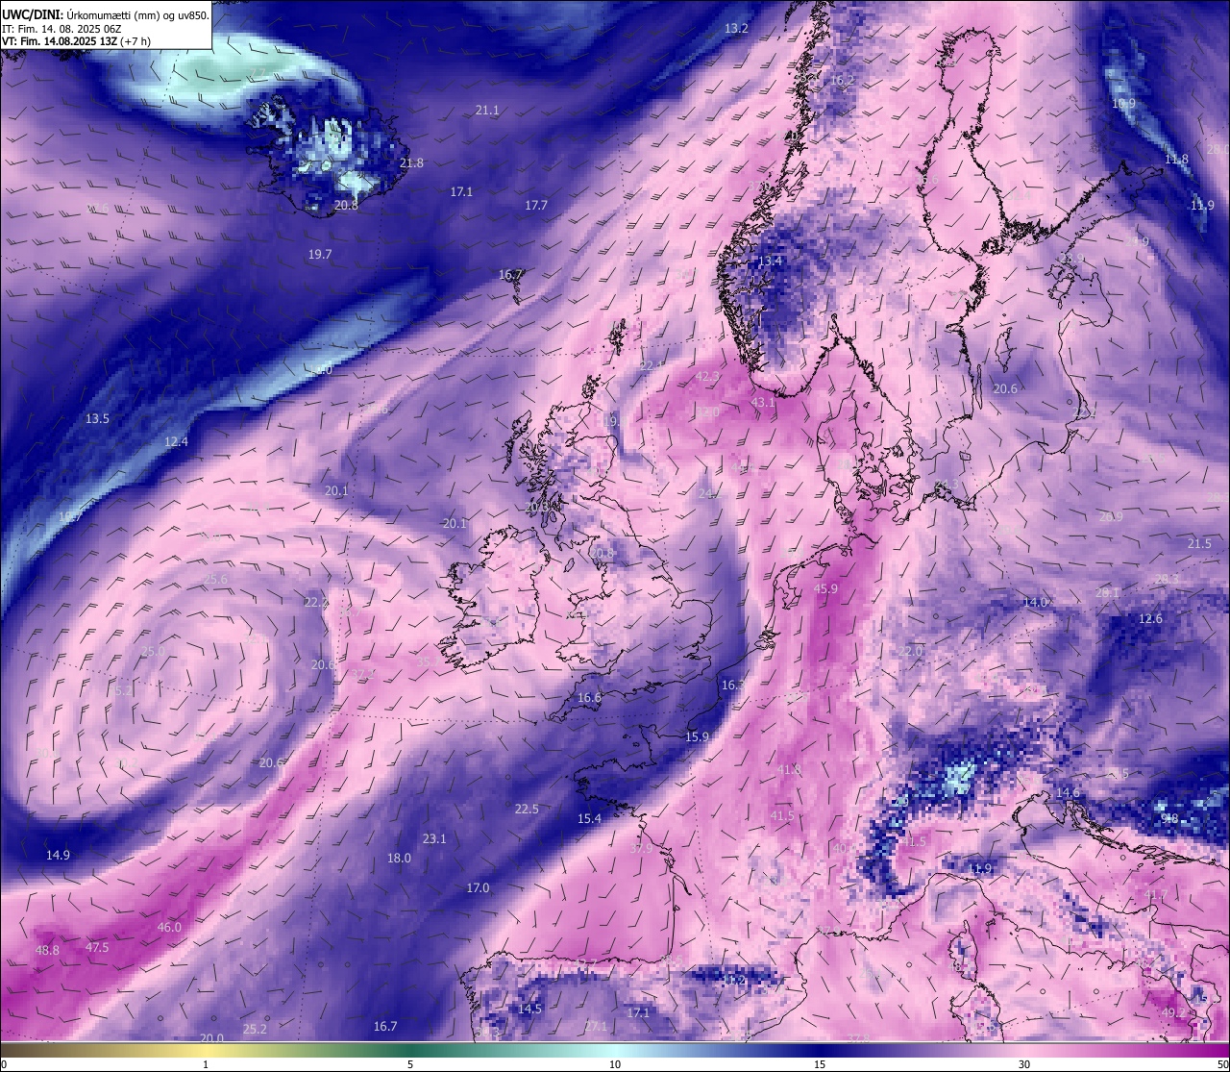Click the 0 label at colorbar start
Viewport: 1230px width, 1072px height.
4,1064
